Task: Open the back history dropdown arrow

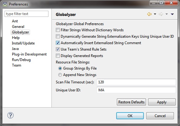Action: point(155,14)
